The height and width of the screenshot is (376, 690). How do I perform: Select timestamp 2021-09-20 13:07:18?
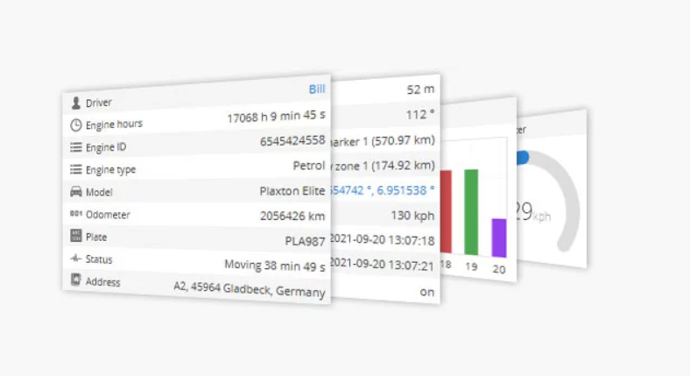click(382, 240)
